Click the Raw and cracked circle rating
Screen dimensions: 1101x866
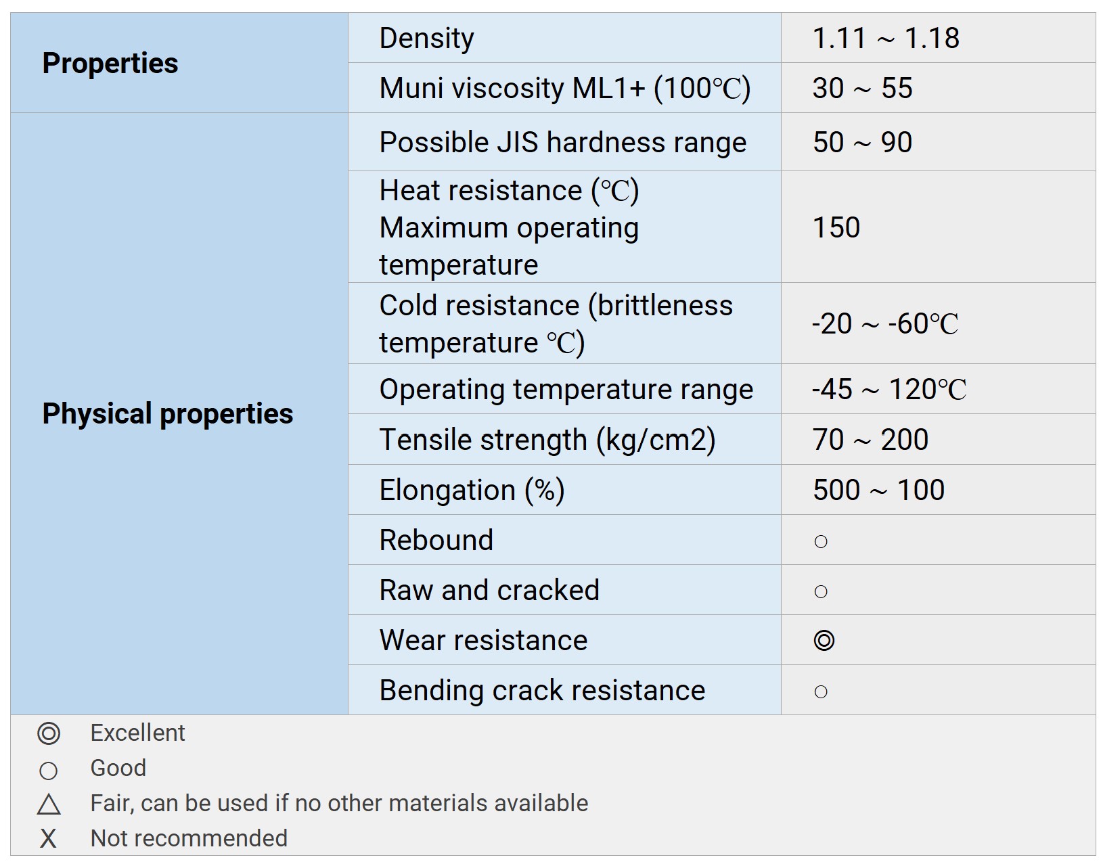coord(821,591)
